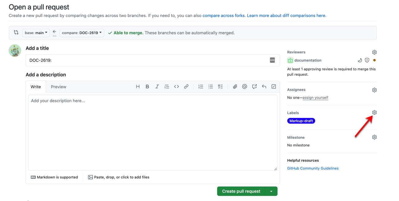This screenshot has width=399, height=201.
Task: Switch to the Preview tab
Action: (x=58, y=87)
